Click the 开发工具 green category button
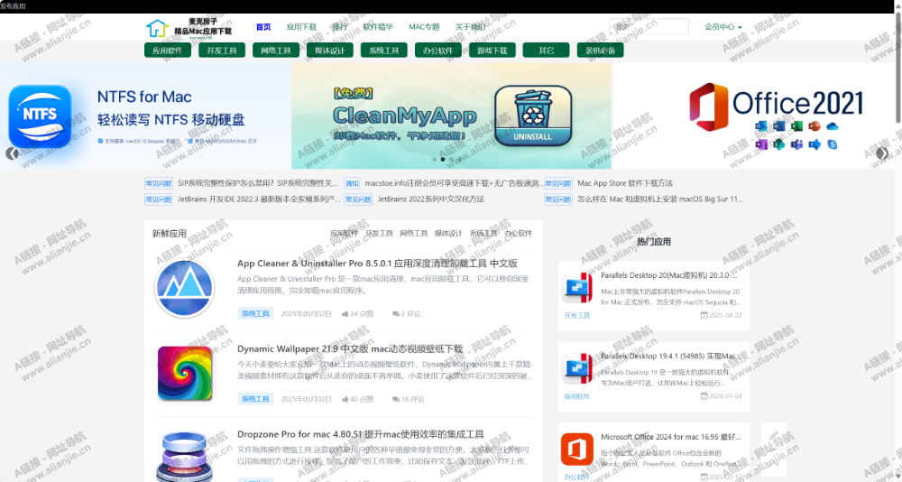The height and width of the screenshot is (482, 902). click(222, 51)
